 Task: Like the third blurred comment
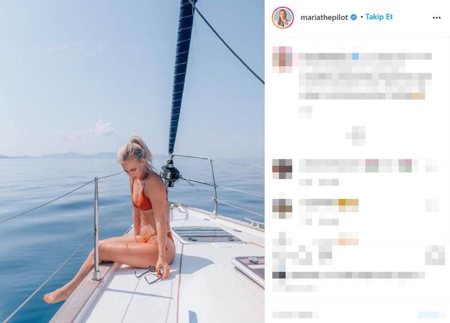431,206
